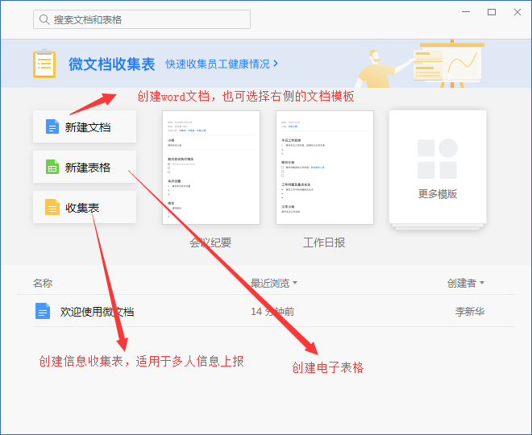The image size is (532, 435).
Task: Click the 微文档收集表 banner clipboard icon
Action: 44,64
